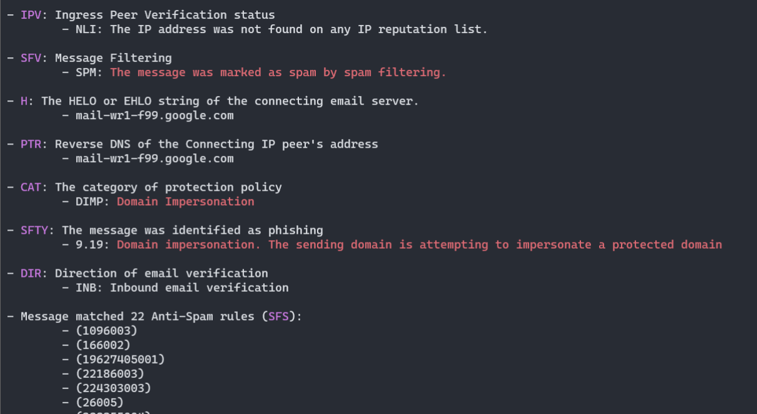Click anti-spam rule ID 19627405001
The width and height of the screenshot is (757, 414).
point(120,359)
